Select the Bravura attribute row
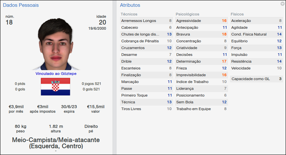 coord(202,34)
